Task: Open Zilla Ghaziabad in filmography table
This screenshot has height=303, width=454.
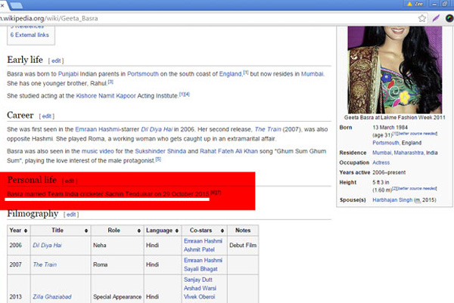Action: tap(52, 297)
